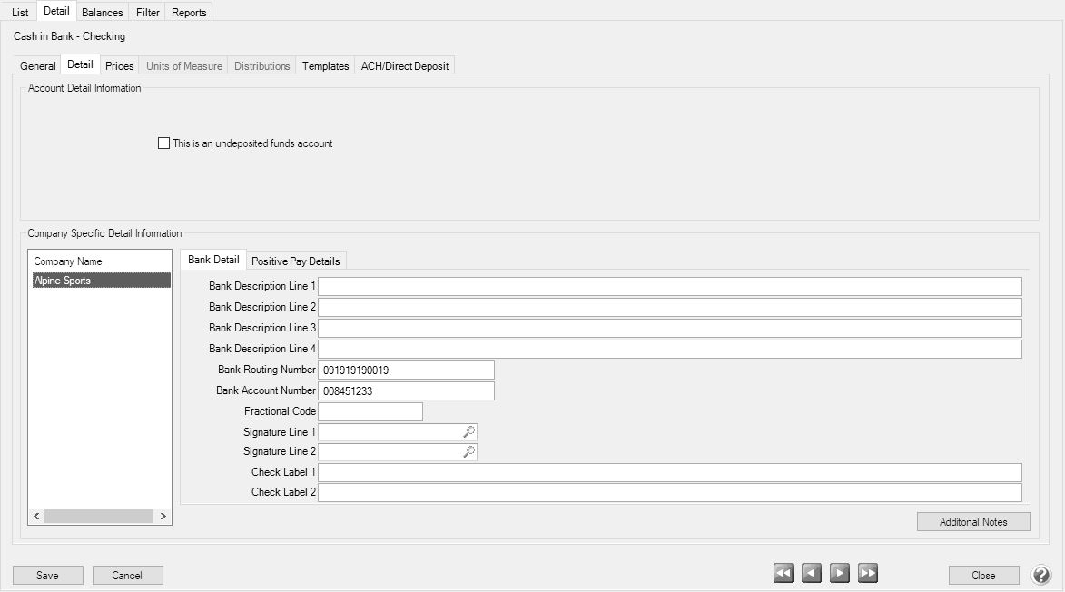
Task: Click inside the Fractional Code field
Action: coord(370,410)
